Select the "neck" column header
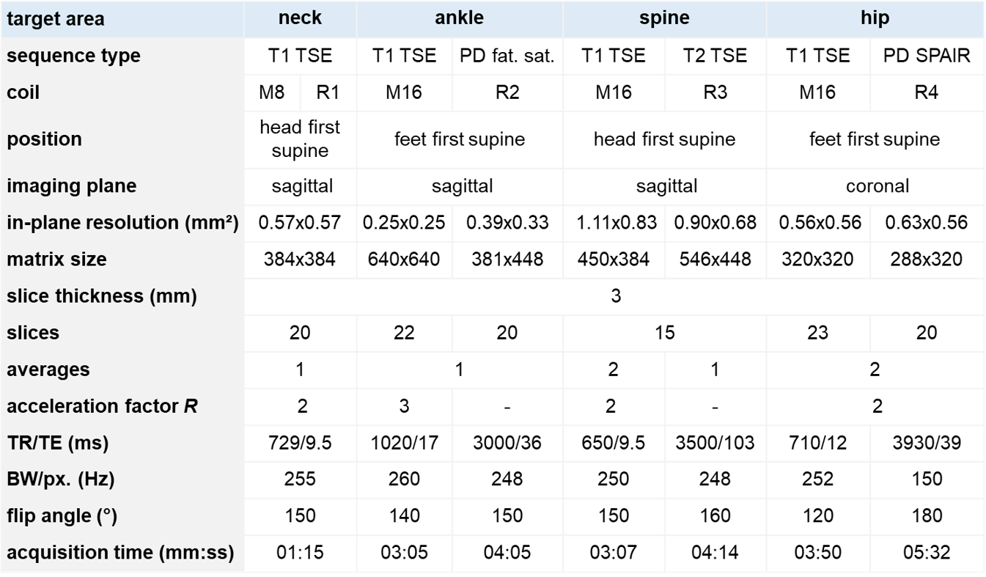Viewport: 986px width, 577px height. click(x=300, y=18)
